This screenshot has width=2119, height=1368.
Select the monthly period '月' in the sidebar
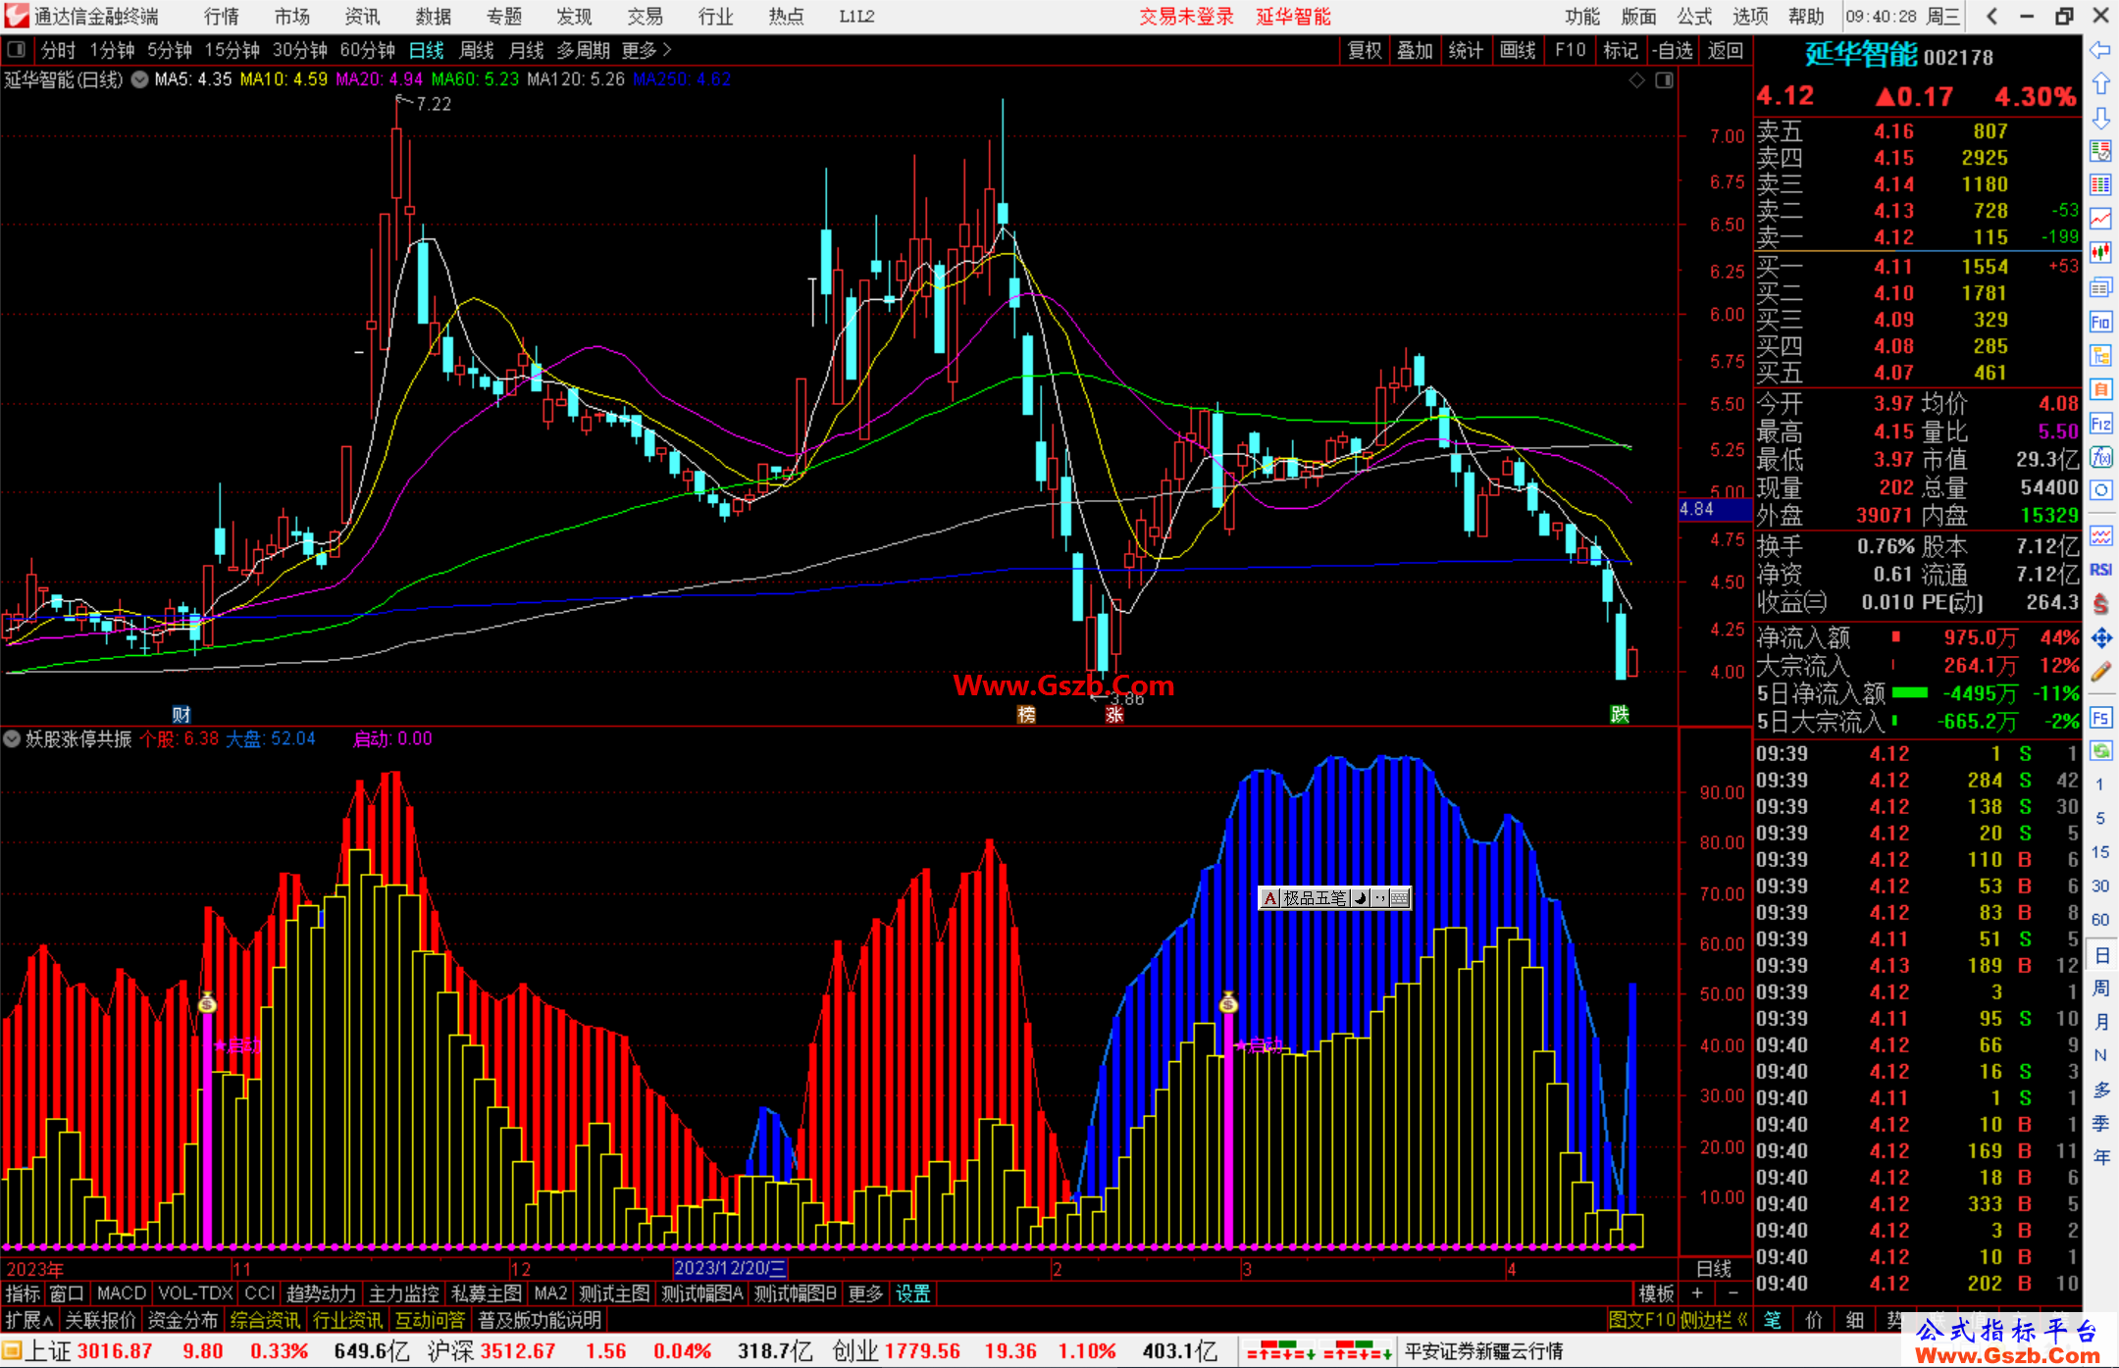(2101, 1021)
